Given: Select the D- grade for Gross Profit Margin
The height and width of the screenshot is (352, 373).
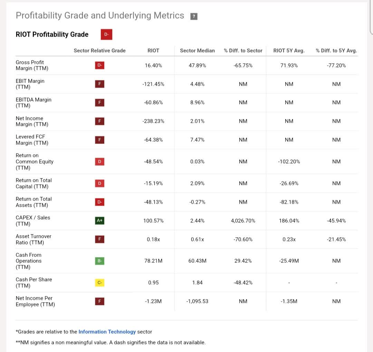Looking at the screenshot, I should 99,65.
